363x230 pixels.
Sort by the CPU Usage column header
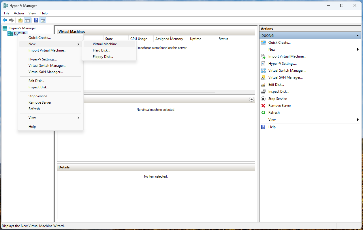click(x=141, y=39)
